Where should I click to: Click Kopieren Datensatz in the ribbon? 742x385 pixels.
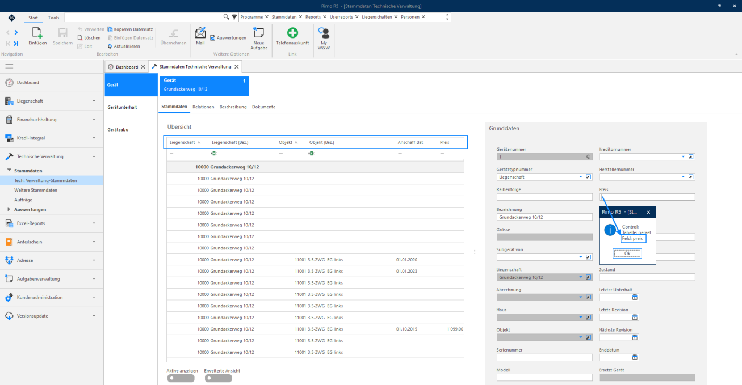point(130,29)
